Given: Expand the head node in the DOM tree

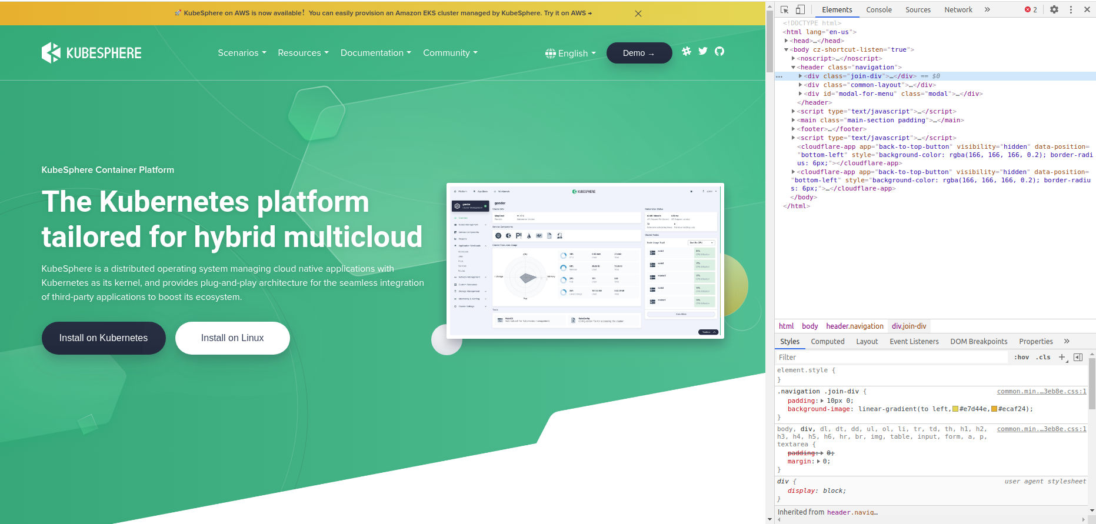Looking at the screenshot, I should coord(787,41).
